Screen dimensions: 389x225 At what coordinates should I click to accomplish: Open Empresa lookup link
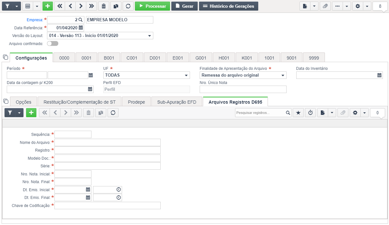34,20
